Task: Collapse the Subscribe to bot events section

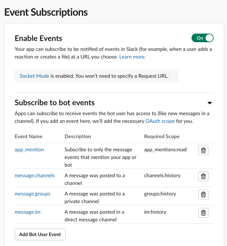Action: click(210, 103)
